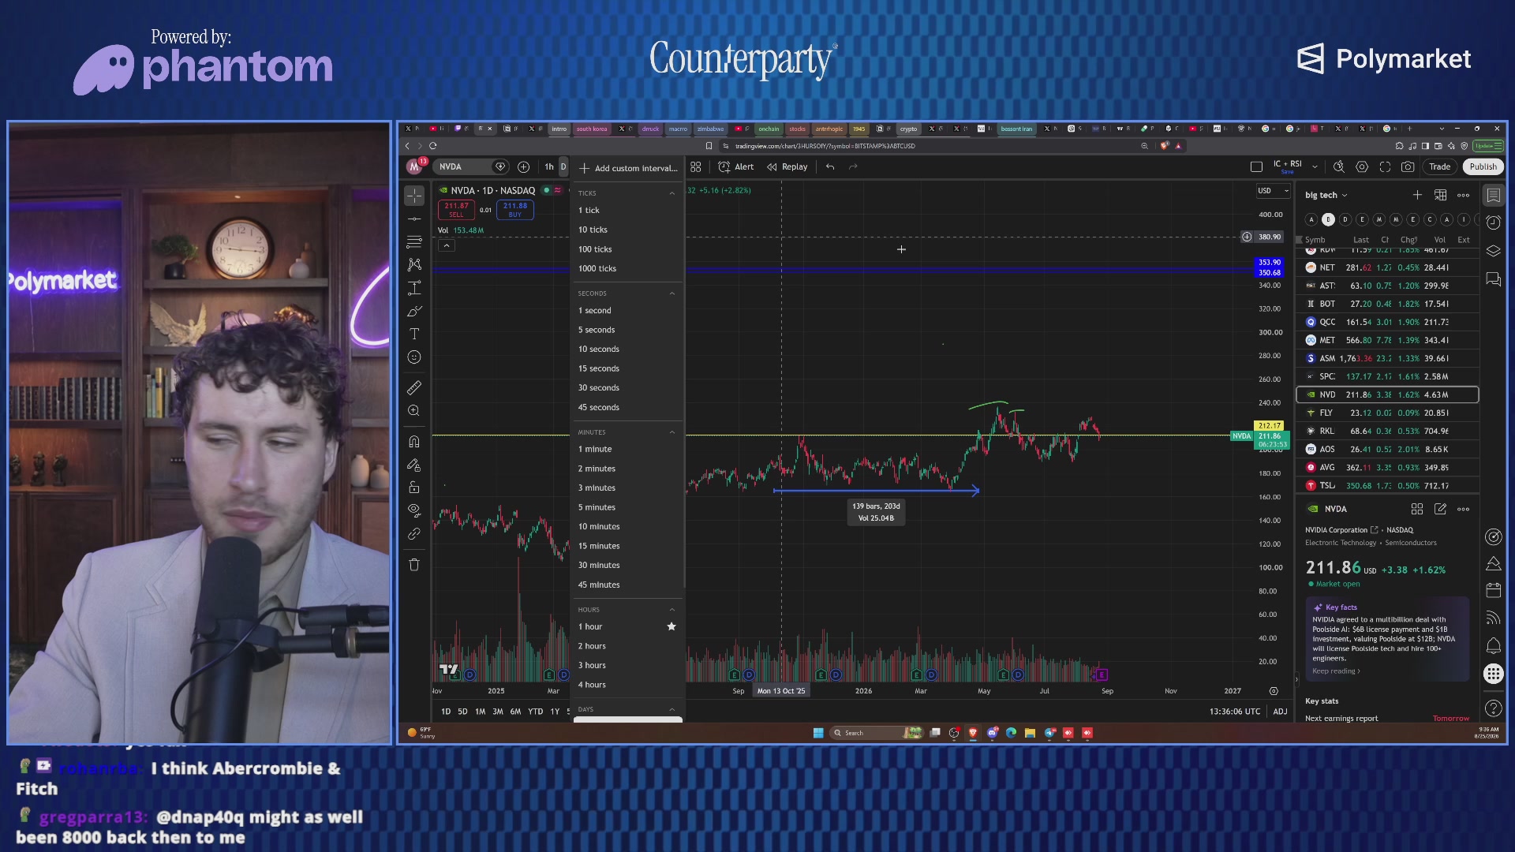
Task: Select TSLA row in watchlist
Action: click(x=1387, y=486)
